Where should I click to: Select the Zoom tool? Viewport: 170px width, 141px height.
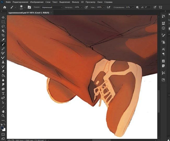(x=3, y=116)
